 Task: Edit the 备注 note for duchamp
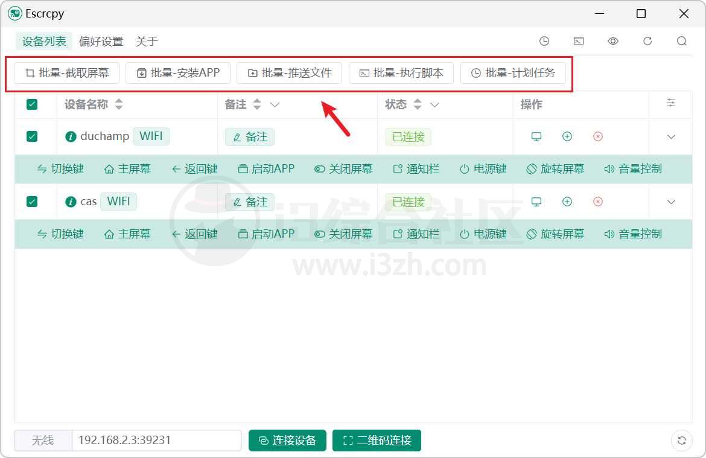click(250, 137)
